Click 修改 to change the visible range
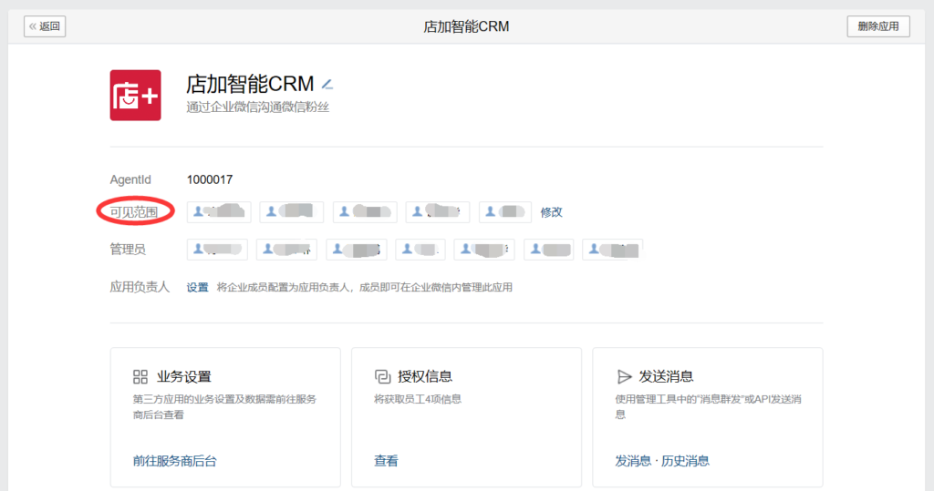934x491 pixels. (x=551, y=212)
